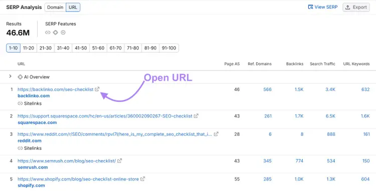Open external link icon for backlinko.com/seo-checklist

(97, 89)
